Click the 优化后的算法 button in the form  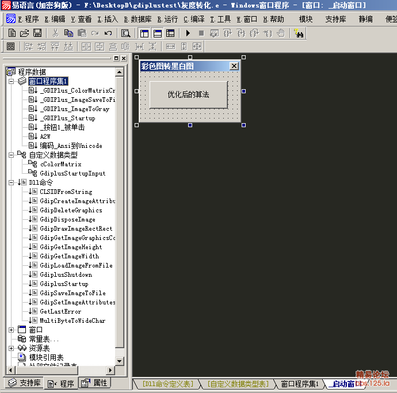[188, 94]
